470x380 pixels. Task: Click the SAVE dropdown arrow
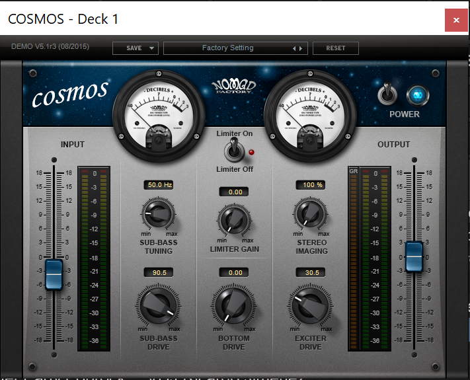click(151, 48)
